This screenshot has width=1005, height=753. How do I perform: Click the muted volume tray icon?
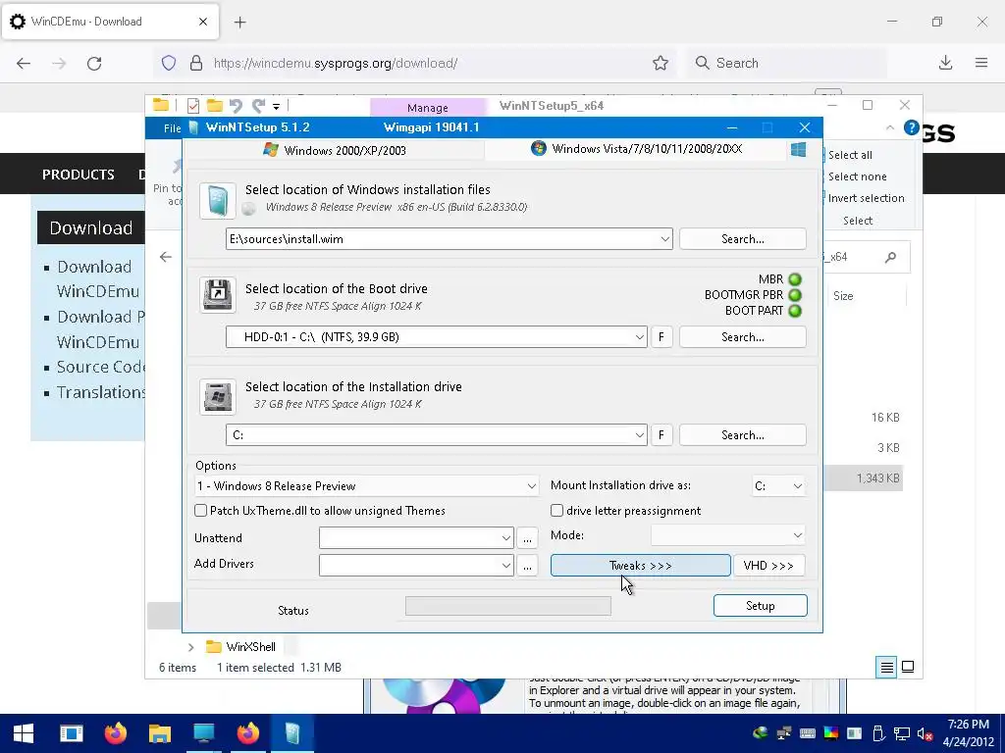[925, 733]
